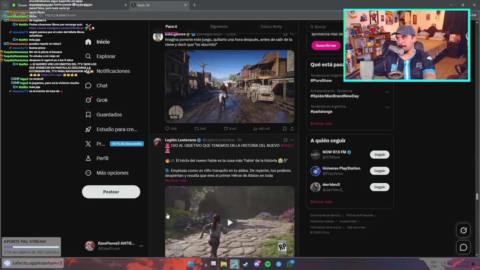Open Más opciones menu
Screen dimensions: 480x270
[107, 173]
